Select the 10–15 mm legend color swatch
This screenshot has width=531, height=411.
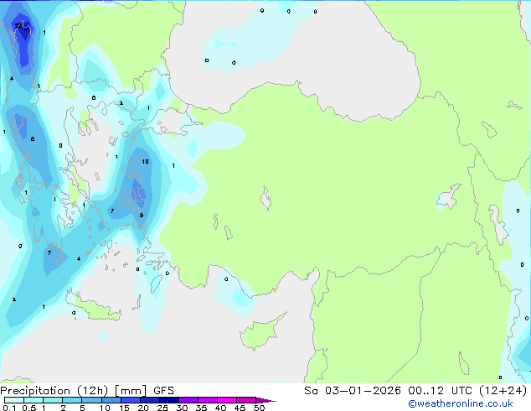pyautogui.click(x=111, y=400)
